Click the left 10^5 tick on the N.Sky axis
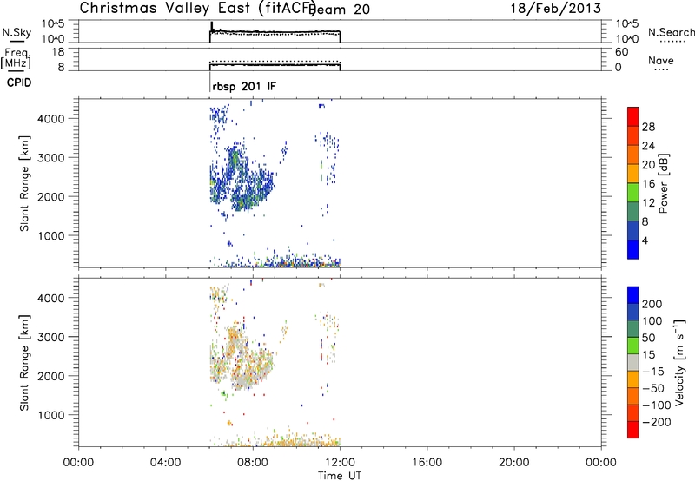The width and height of the screenshot is (695, 481). coord(53,24)
